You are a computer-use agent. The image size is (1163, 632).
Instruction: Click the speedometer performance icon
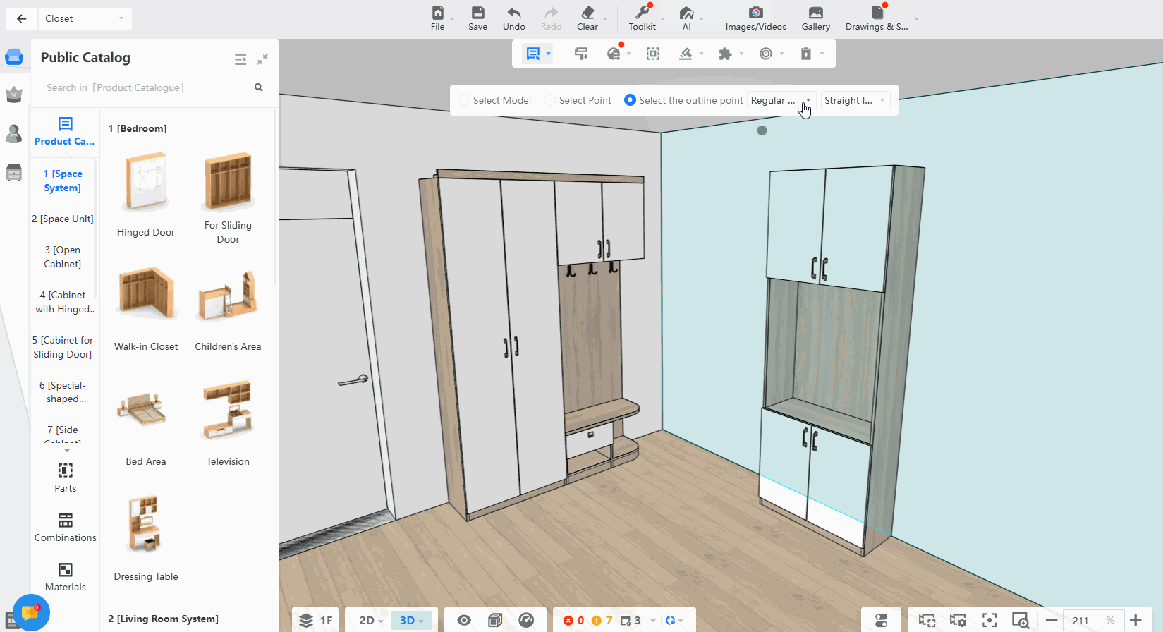pos(526,620)
